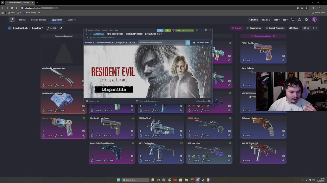Go back in the Steam window
Viewport: 327px width, 183px height.
pos(87,34)
